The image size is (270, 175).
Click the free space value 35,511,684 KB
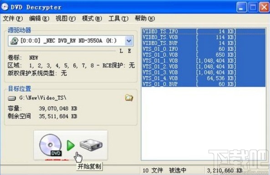[58, 116]
